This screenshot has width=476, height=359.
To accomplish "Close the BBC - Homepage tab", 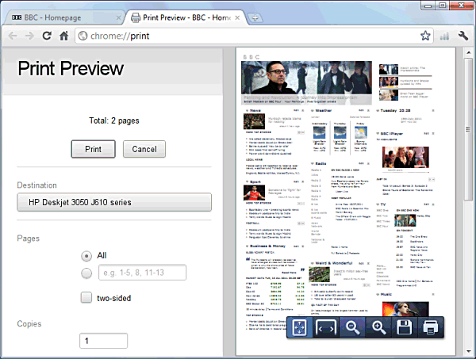I will [x=119, y=18].
